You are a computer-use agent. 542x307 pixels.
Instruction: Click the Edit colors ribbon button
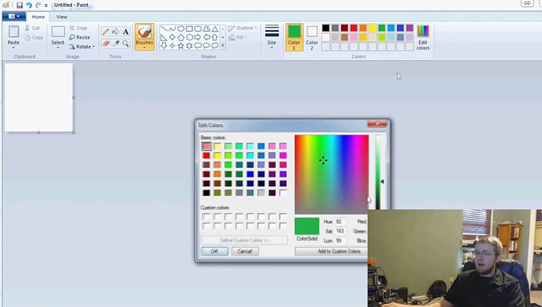pyautogui.click(x=423, y=37)
